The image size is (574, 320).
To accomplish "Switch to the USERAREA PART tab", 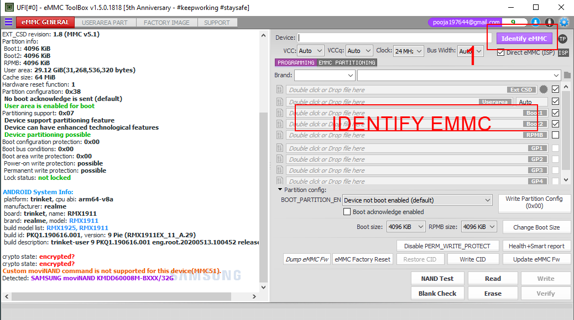I will tap(105, 23).
